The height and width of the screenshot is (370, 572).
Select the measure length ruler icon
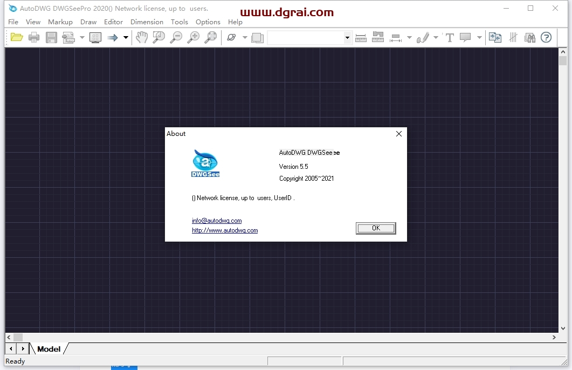(361, 38)
